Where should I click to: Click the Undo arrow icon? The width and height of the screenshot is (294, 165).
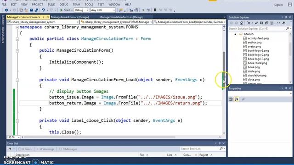point(43,10)
